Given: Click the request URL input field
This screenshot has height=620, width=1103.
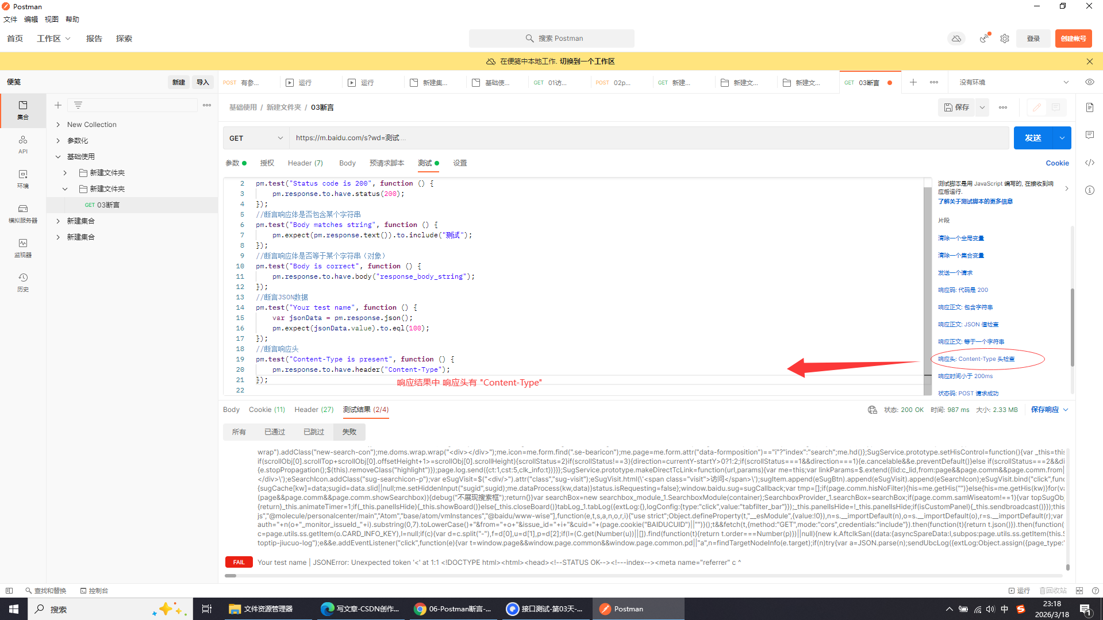Looking at the screenshot, I should (x=649, y=138).
